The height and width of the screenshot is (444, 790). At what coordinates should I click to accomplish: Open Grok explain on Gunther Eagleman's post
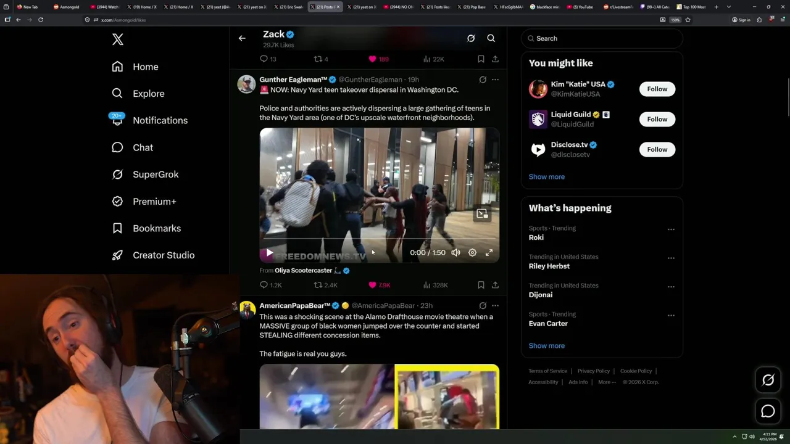pos(483,80)
